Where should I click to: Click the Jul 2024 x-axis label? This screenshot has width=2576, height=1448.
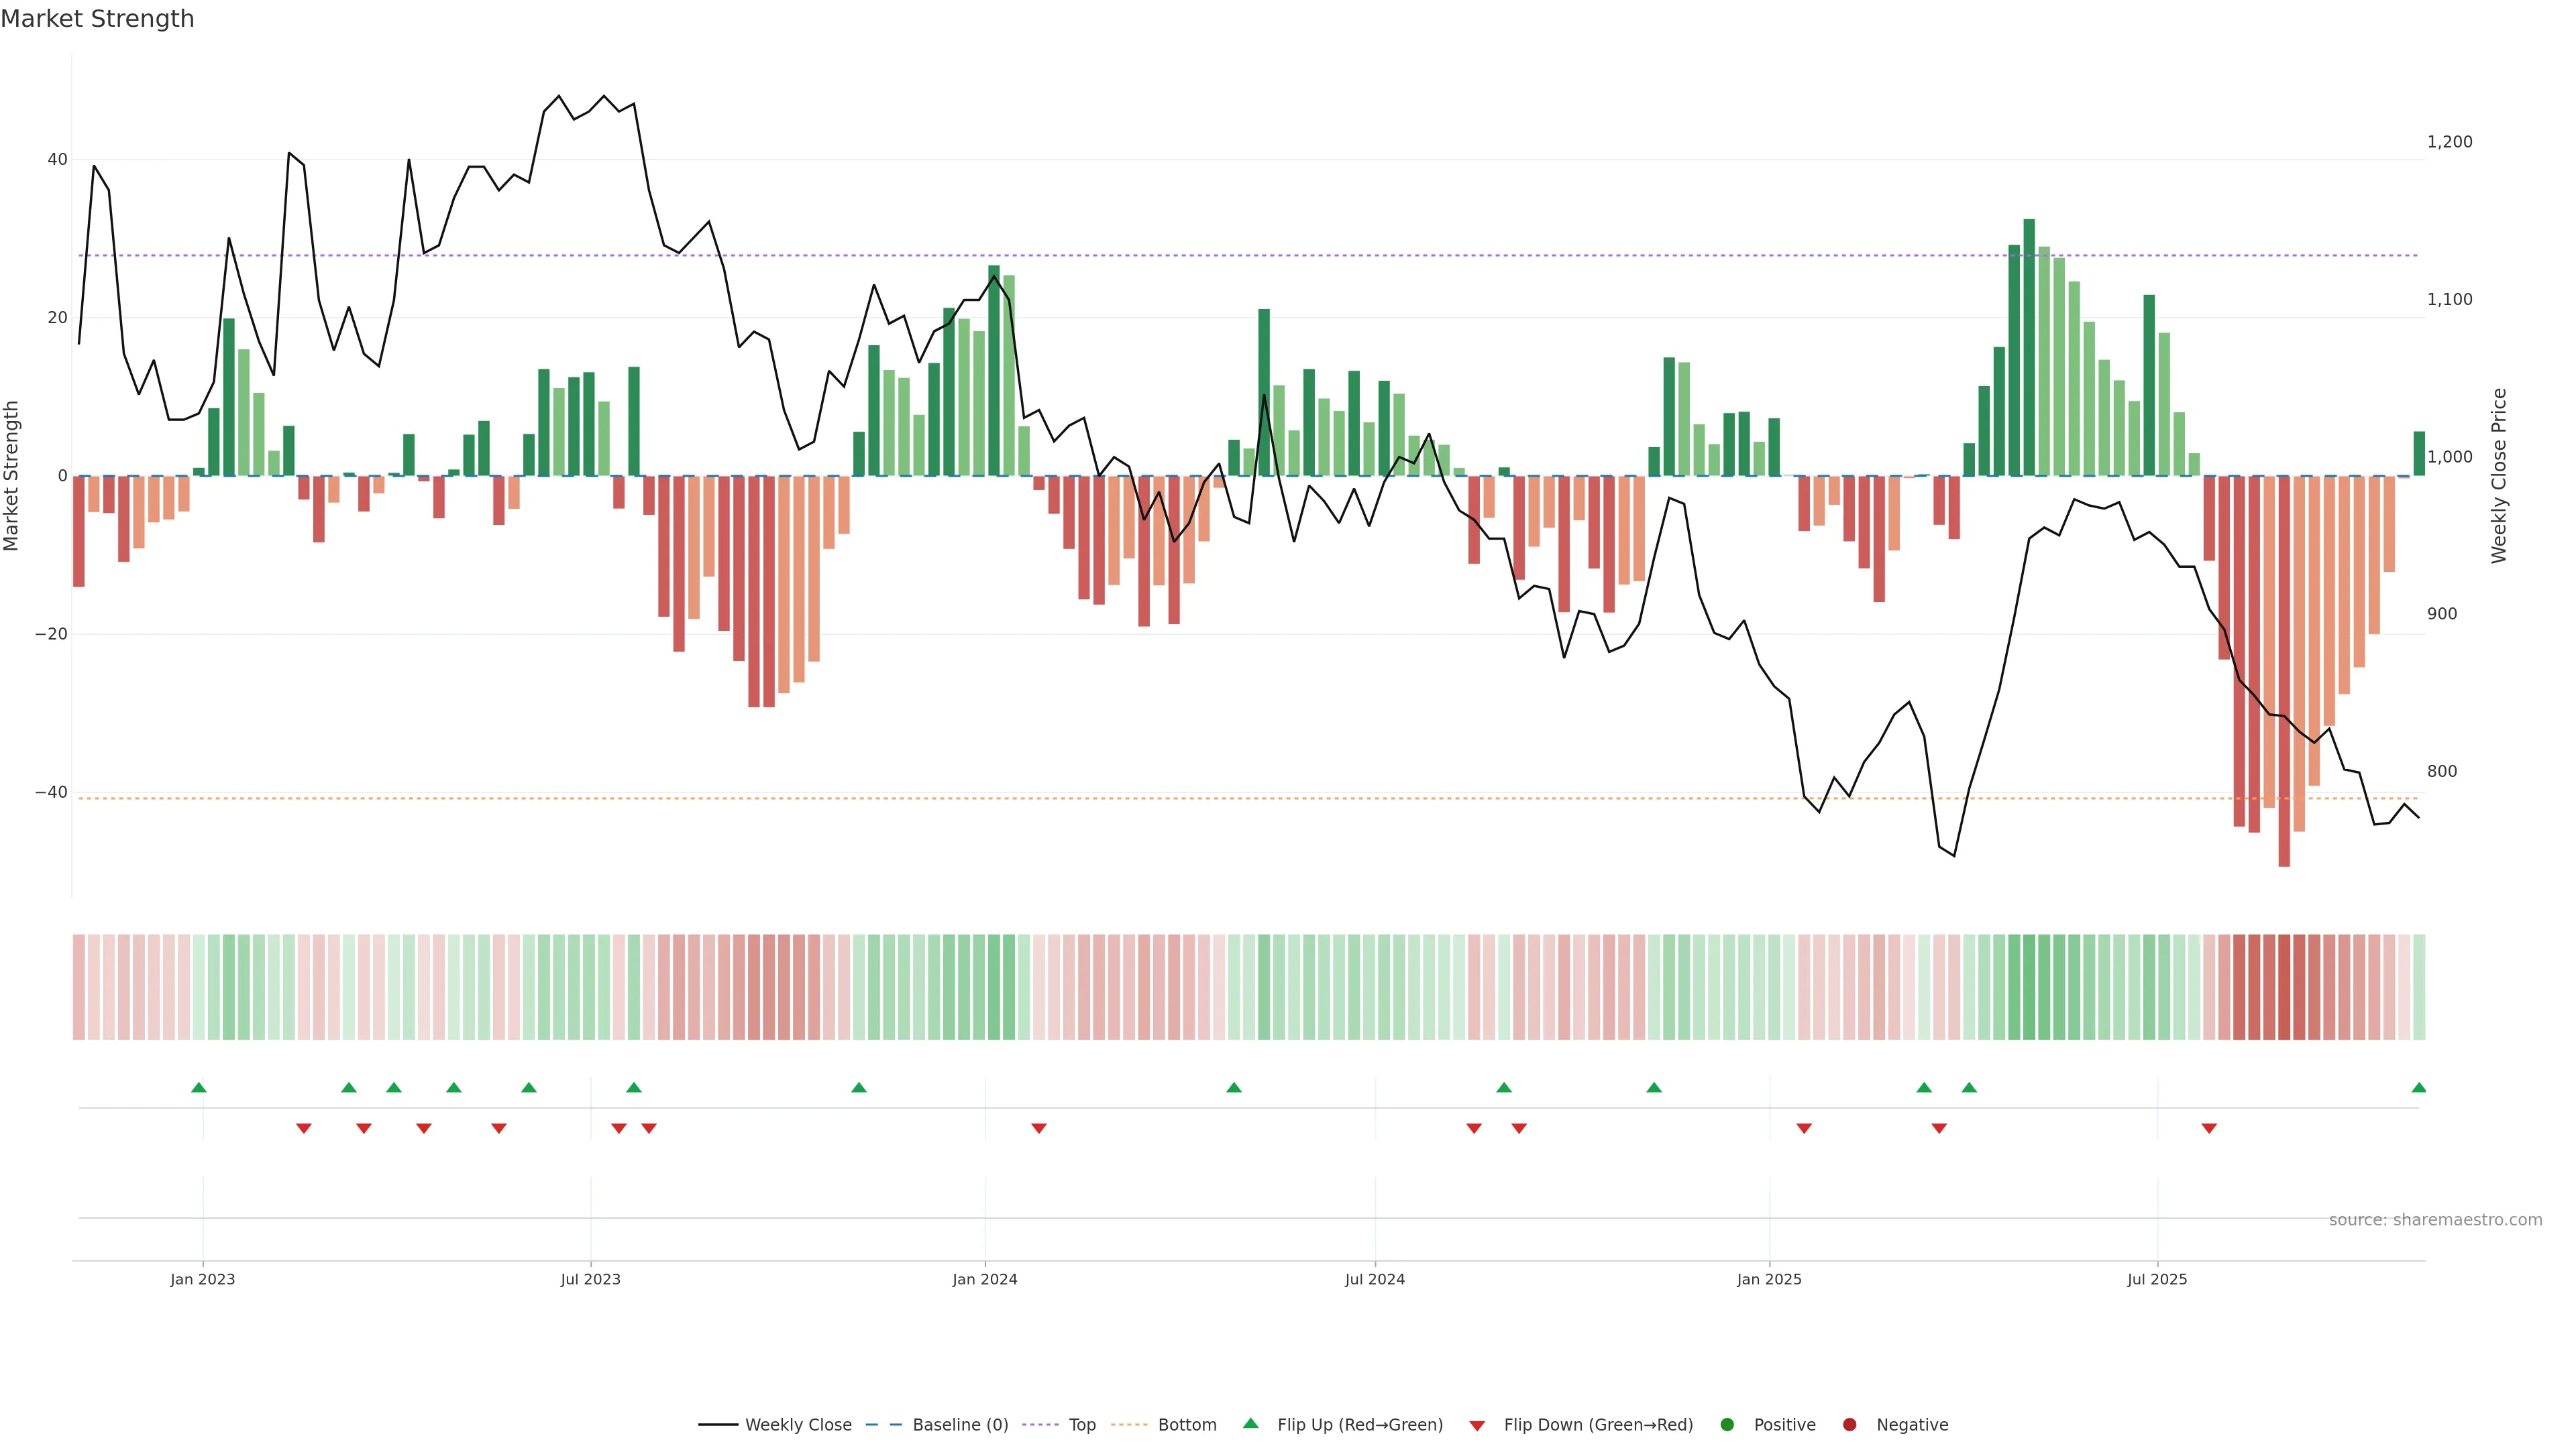[1374, 1279]
